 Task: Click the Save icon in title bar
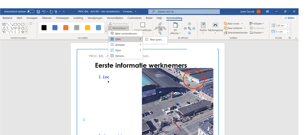[39, 12]
